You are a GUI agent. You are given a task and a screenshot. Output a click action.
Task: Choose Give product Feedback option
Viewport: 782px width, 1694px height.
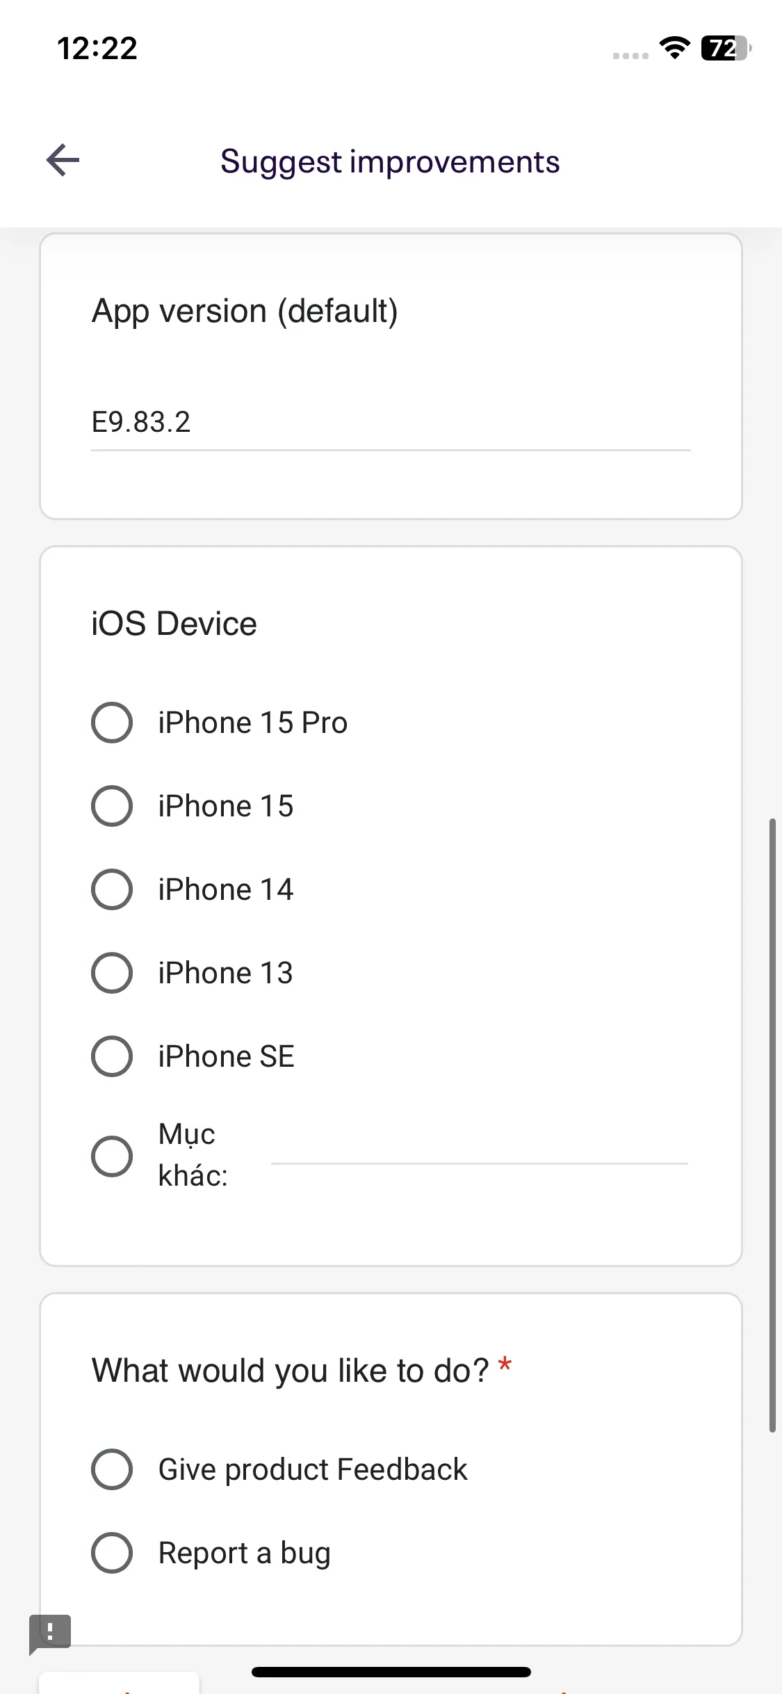tap(112, 1469)
